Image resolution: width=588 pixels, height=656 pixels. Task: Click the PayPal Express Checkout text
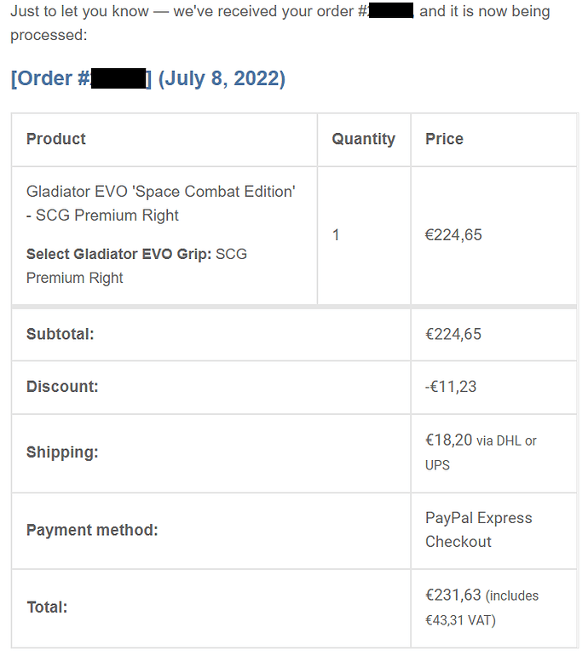(479, 530)
